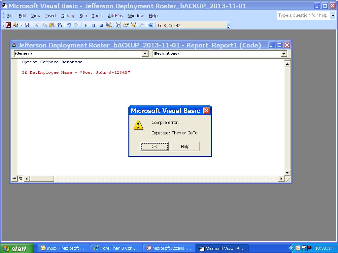Screen dimensions: 338x253
Task: Open the Help menu
Action: (x=153, y=16)
